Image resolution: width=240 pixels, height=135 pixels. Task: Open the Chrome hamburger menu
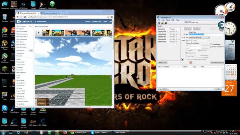[112, 17]
